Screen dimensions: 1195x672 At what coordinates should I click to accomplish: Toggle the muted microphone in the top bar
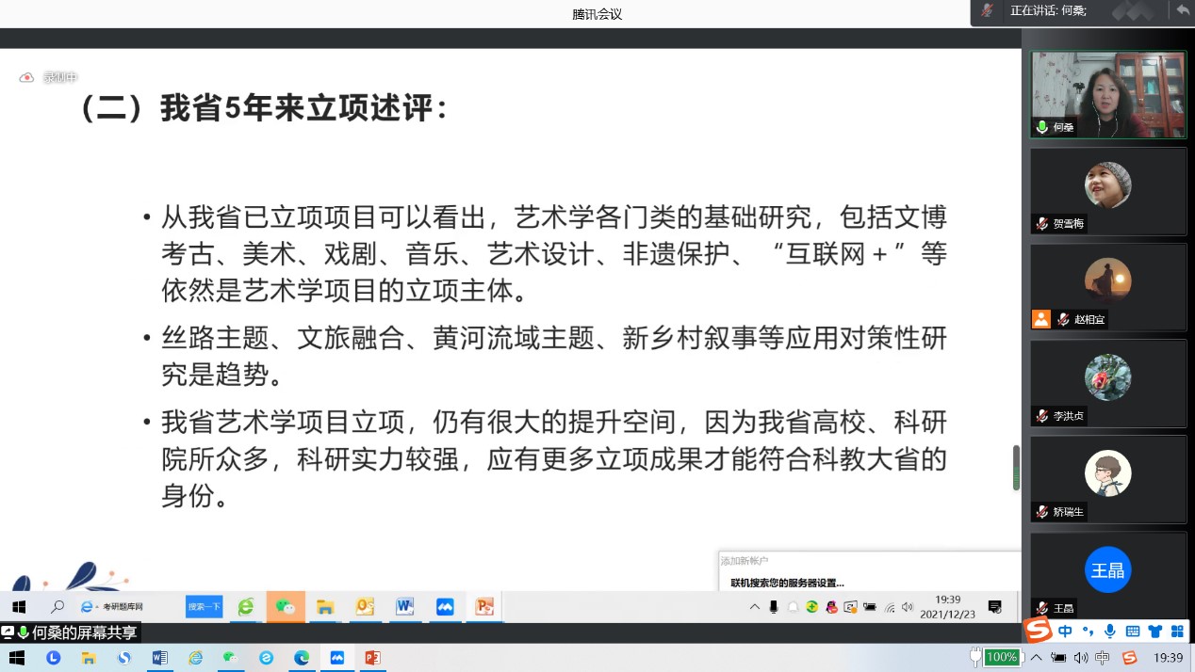coord(987,10)
